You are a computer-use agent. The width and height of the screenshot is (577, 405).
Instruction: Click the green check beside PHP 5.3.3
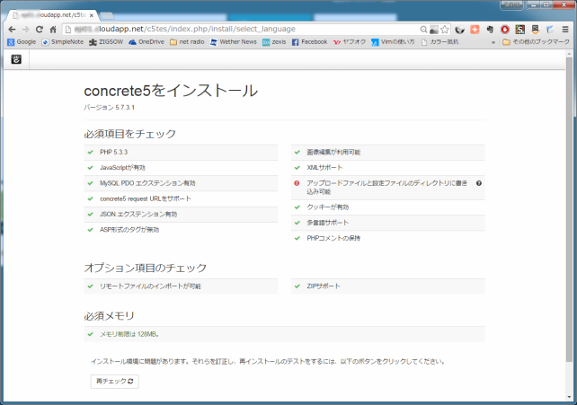click(x=90, y=152)
